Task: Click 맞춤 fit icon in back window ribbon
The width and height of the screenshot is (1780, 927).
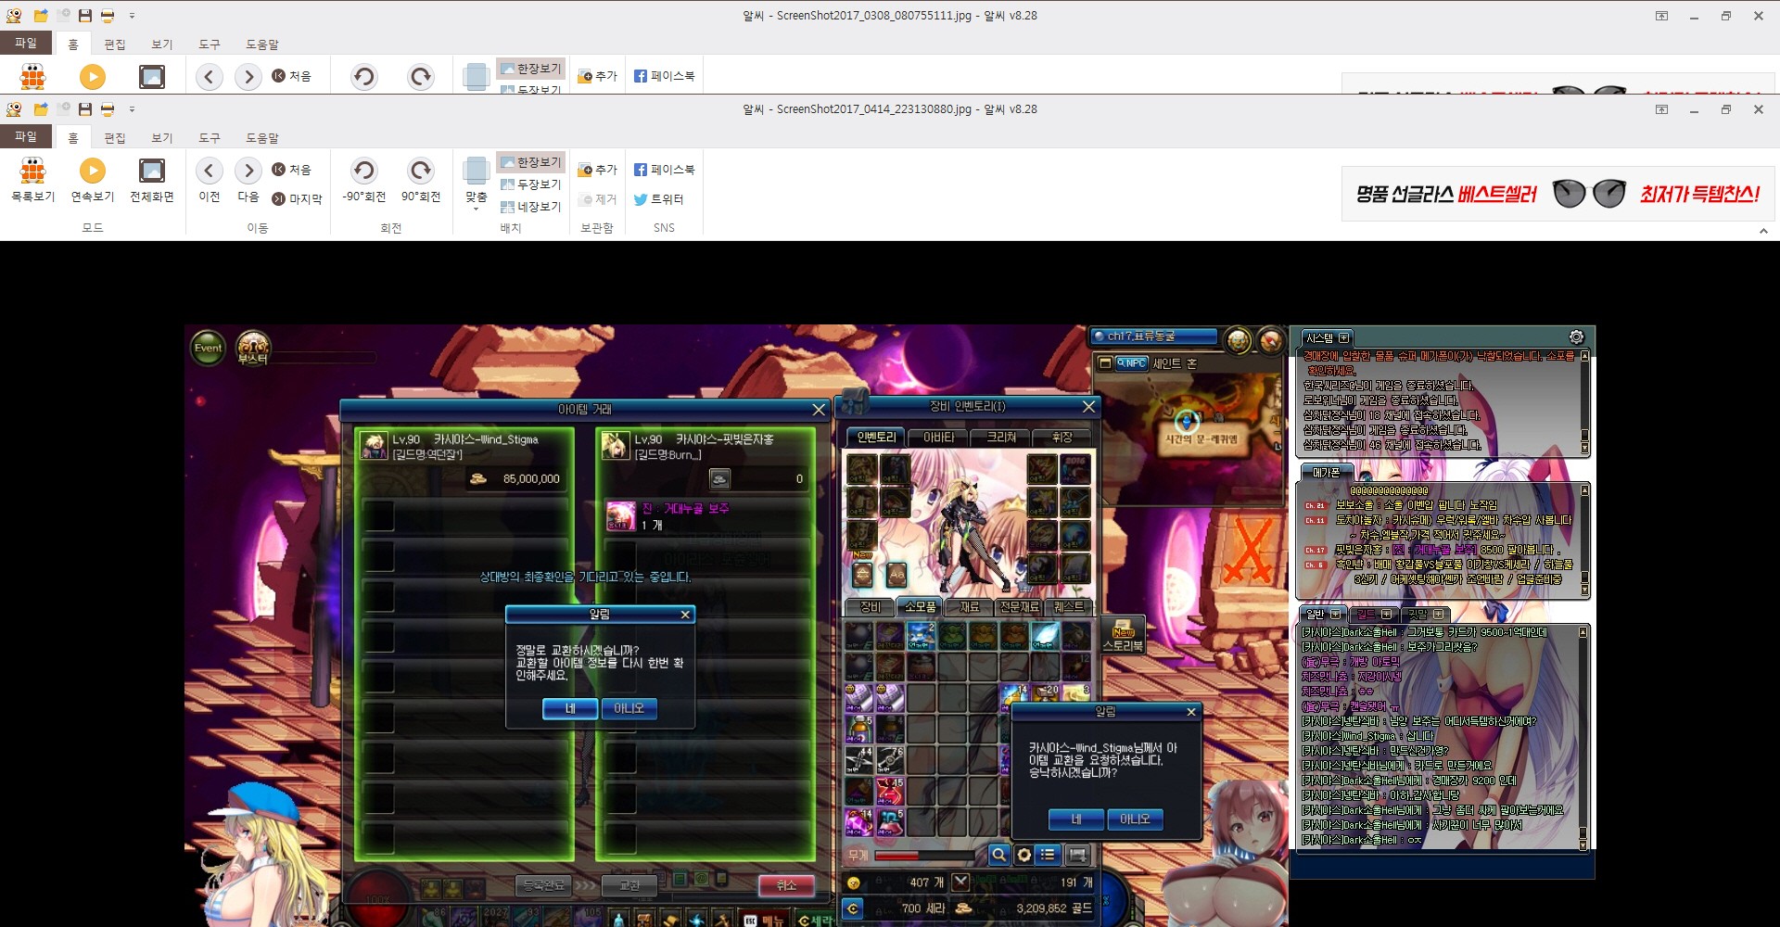Action: [x=477, y=76]
